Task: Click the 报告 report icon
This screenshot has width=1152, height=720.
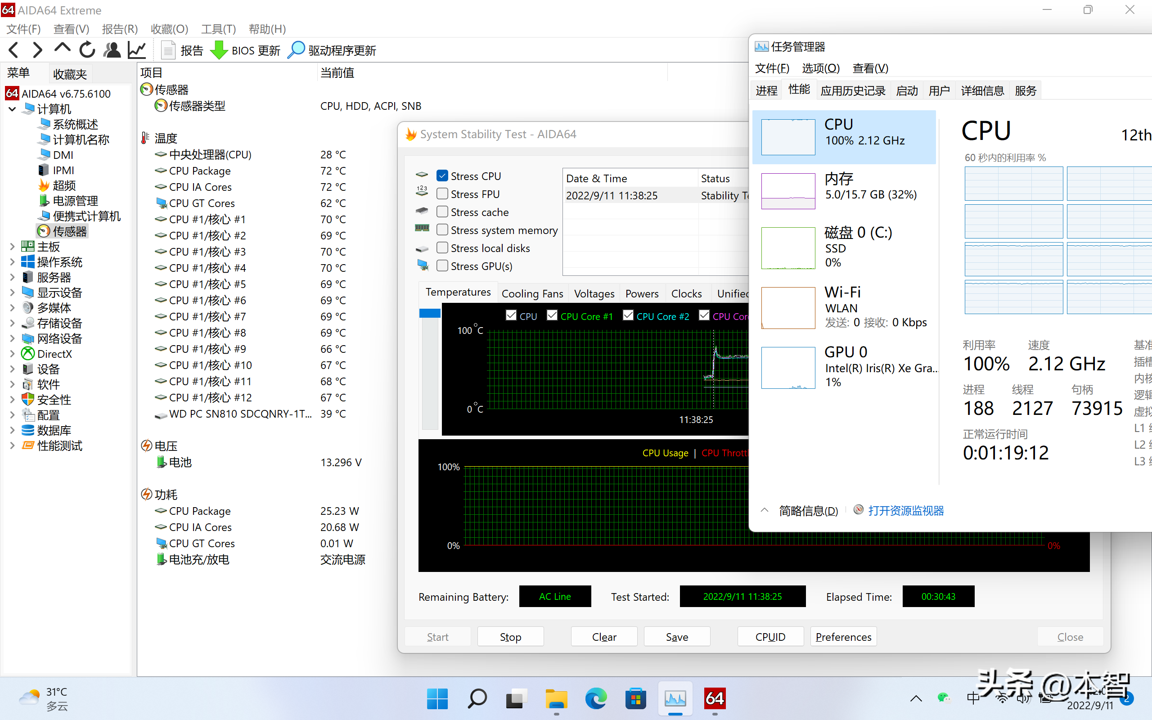Action: 168,50
